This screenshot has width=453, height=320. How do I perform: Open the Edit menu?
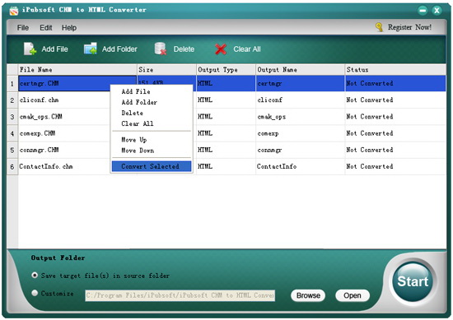click(x=46, y=28)
